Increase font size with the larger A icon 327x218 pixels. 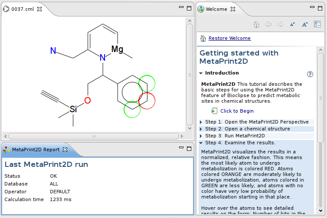(x=305, y=24)
